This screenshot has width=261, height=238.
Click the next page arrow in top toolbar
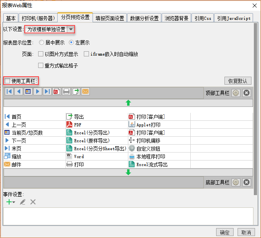38,91
